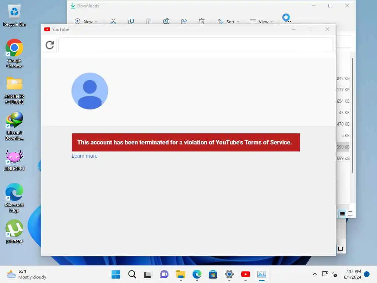The height and width of the screenshot is (283, 377).
Task: Select the file sized 654 KB
Action: click(343, 101)
